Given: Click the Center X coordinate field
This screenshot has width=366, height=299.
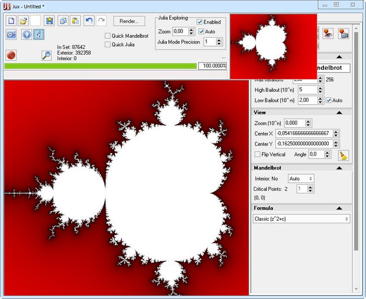Looking at the screenshot, I should [304, 133].
